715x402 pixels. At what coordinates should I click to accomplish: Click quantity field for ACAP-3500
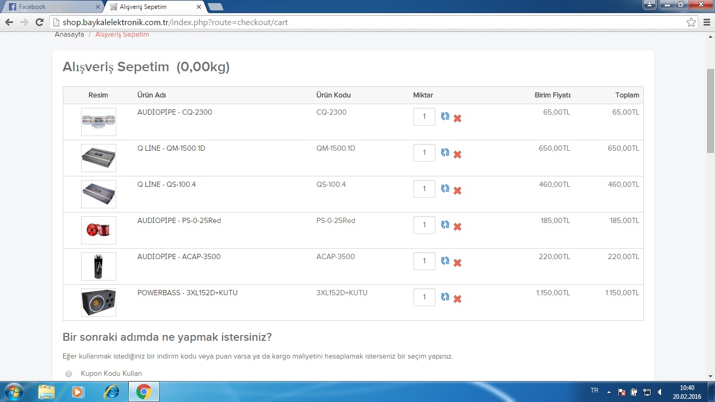click(424, 261)
